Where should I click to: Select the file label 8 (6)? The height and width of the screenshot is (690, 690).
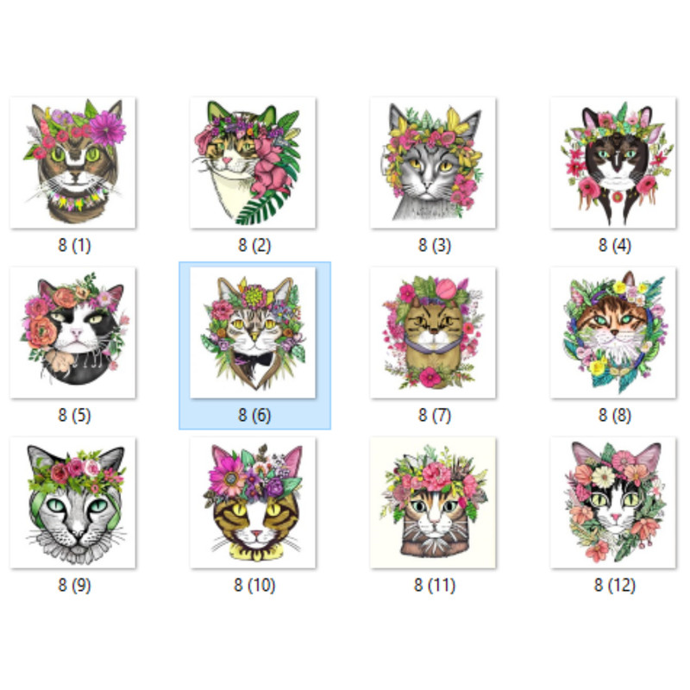[x=254, y=415]
